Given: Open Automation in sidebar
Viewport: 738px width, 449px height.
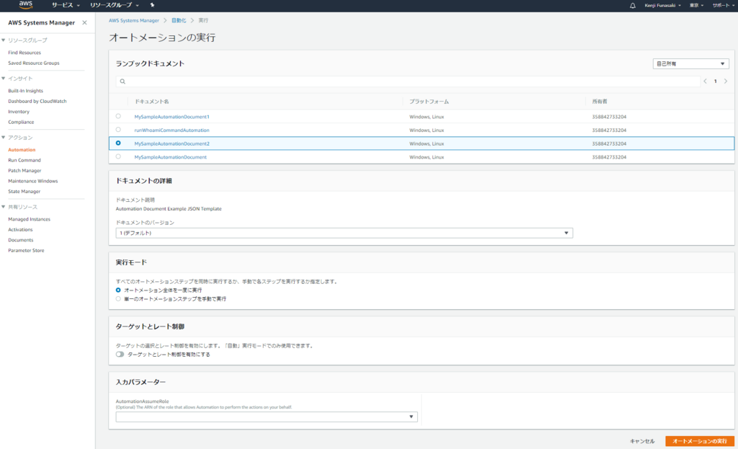Looking at the screenshot, I should click(22, 150).
